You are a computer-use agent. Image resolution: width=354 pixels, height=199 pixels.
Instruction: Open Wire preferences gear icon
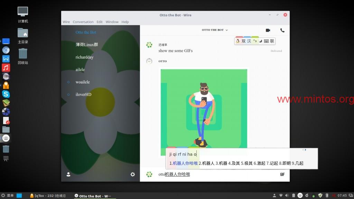click(132, 174)
